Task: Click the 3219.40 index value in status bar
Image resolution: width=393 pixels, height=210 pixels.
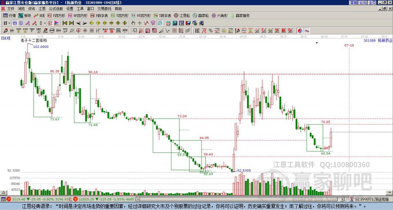Action: (18, 199)
